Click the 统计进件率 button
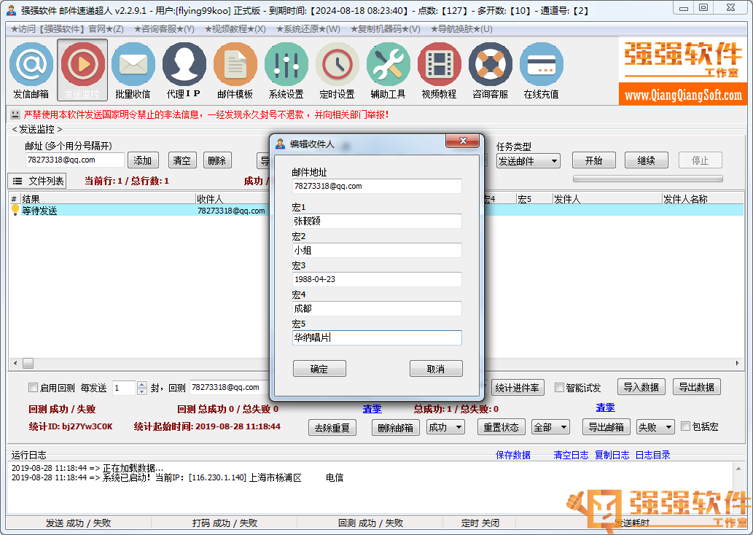Image resolution: width=753 pixels, height=535 pixels. tap(518, 388)
